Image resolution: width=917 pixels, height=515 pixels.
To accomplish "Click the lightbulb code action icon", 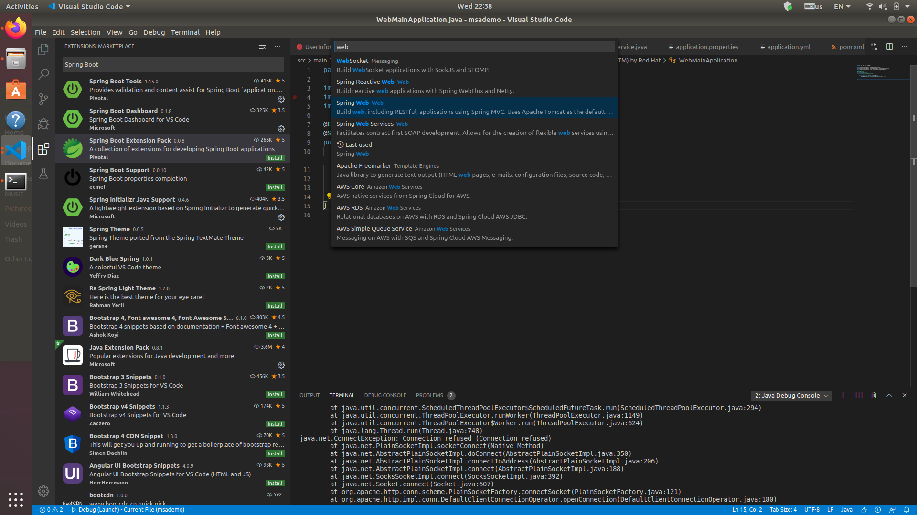I will click(329, 196).
